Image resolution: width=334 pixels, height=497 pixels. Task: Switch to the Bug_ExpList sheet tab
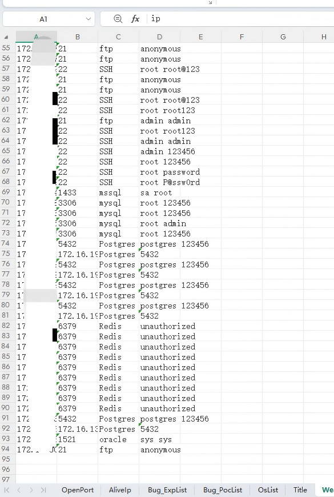167,490
